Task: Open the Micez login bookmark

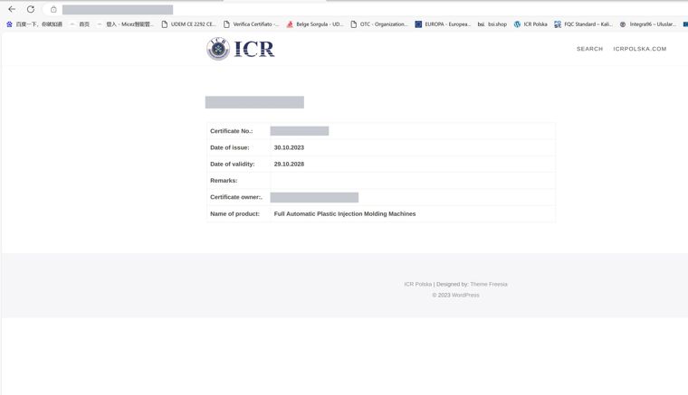Action: pyautogui.click(x=126, y=24)
